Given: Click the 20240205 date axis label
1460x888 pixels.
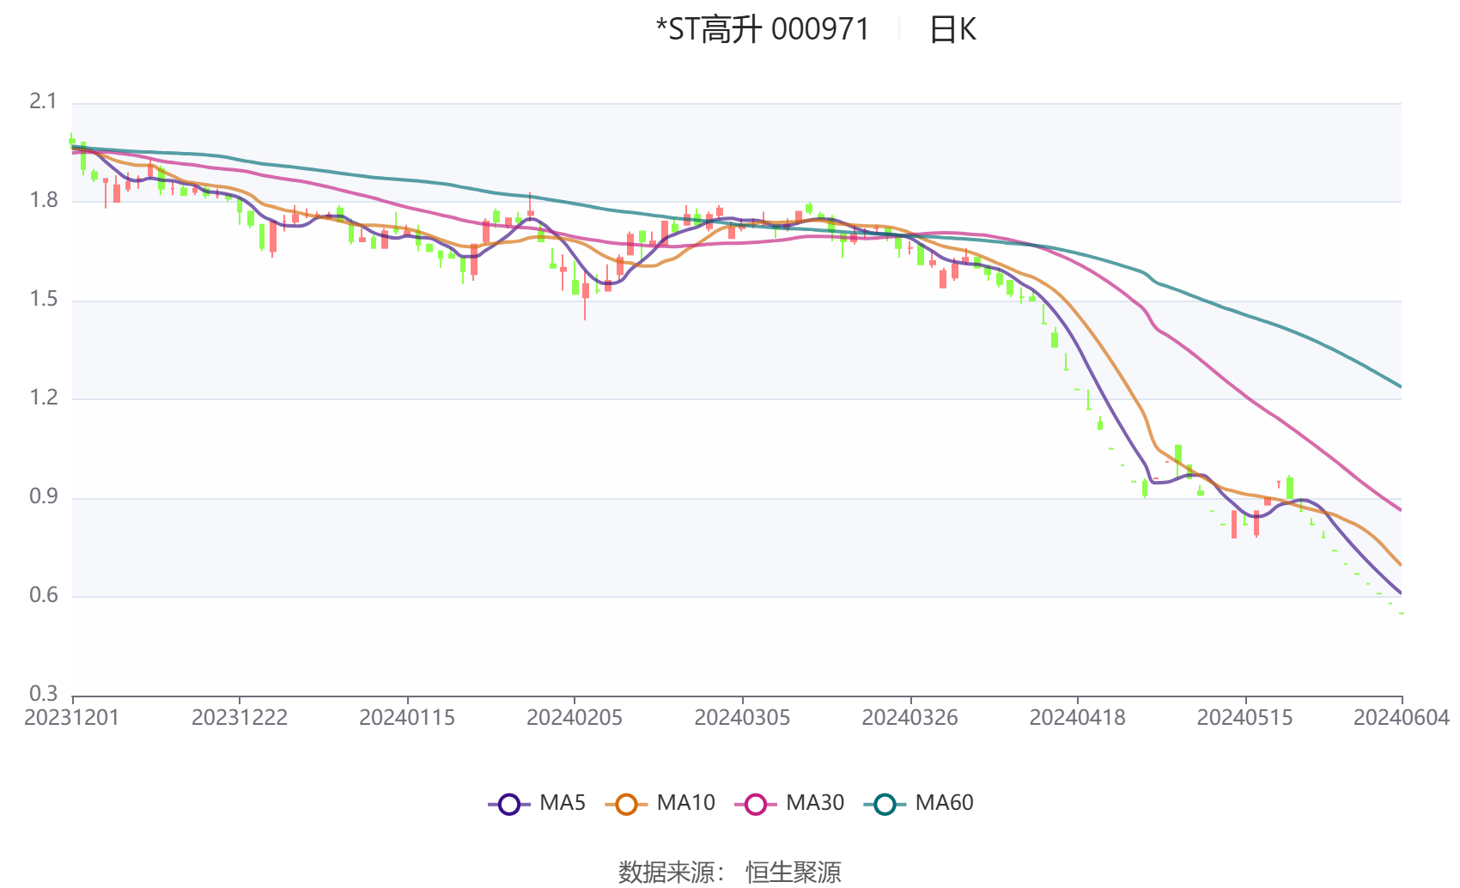Looking at the screenshot, I should [575, 718].
